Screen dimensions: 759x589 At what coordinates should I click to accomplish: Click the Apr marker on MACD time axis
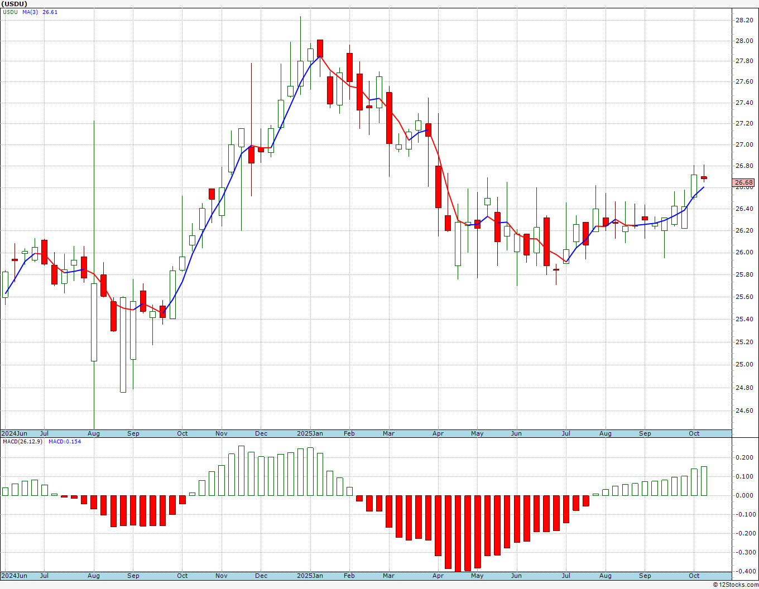click(438, 576)
